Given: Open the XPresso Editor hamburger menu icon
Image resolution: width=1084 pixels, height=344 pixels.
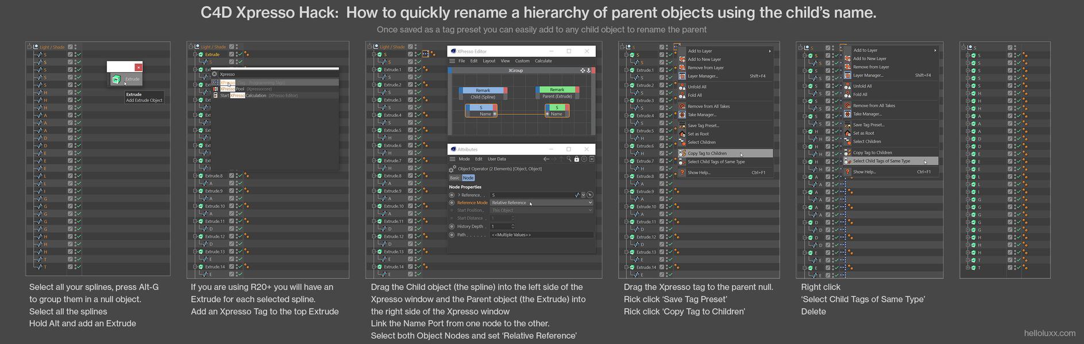Looking at the screenshot, I should click(x=452, y=61).
